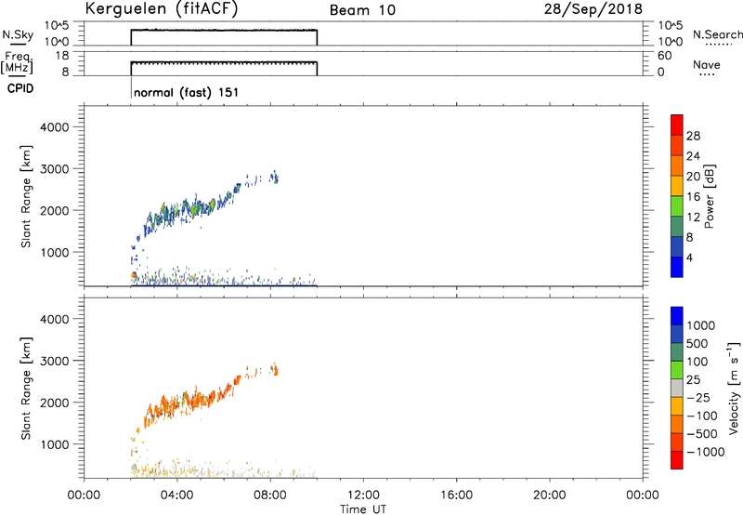Image resolution: width=743 pixels, height=515 pixels.
Task: Click the "12" label on power colorbar
Action: (693, 218)
